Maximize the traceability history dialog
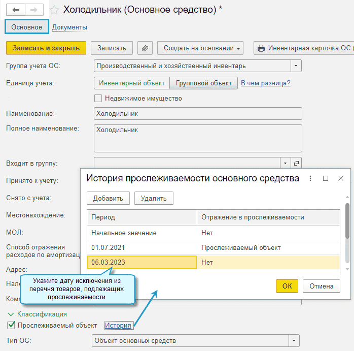 coord(326,178)
